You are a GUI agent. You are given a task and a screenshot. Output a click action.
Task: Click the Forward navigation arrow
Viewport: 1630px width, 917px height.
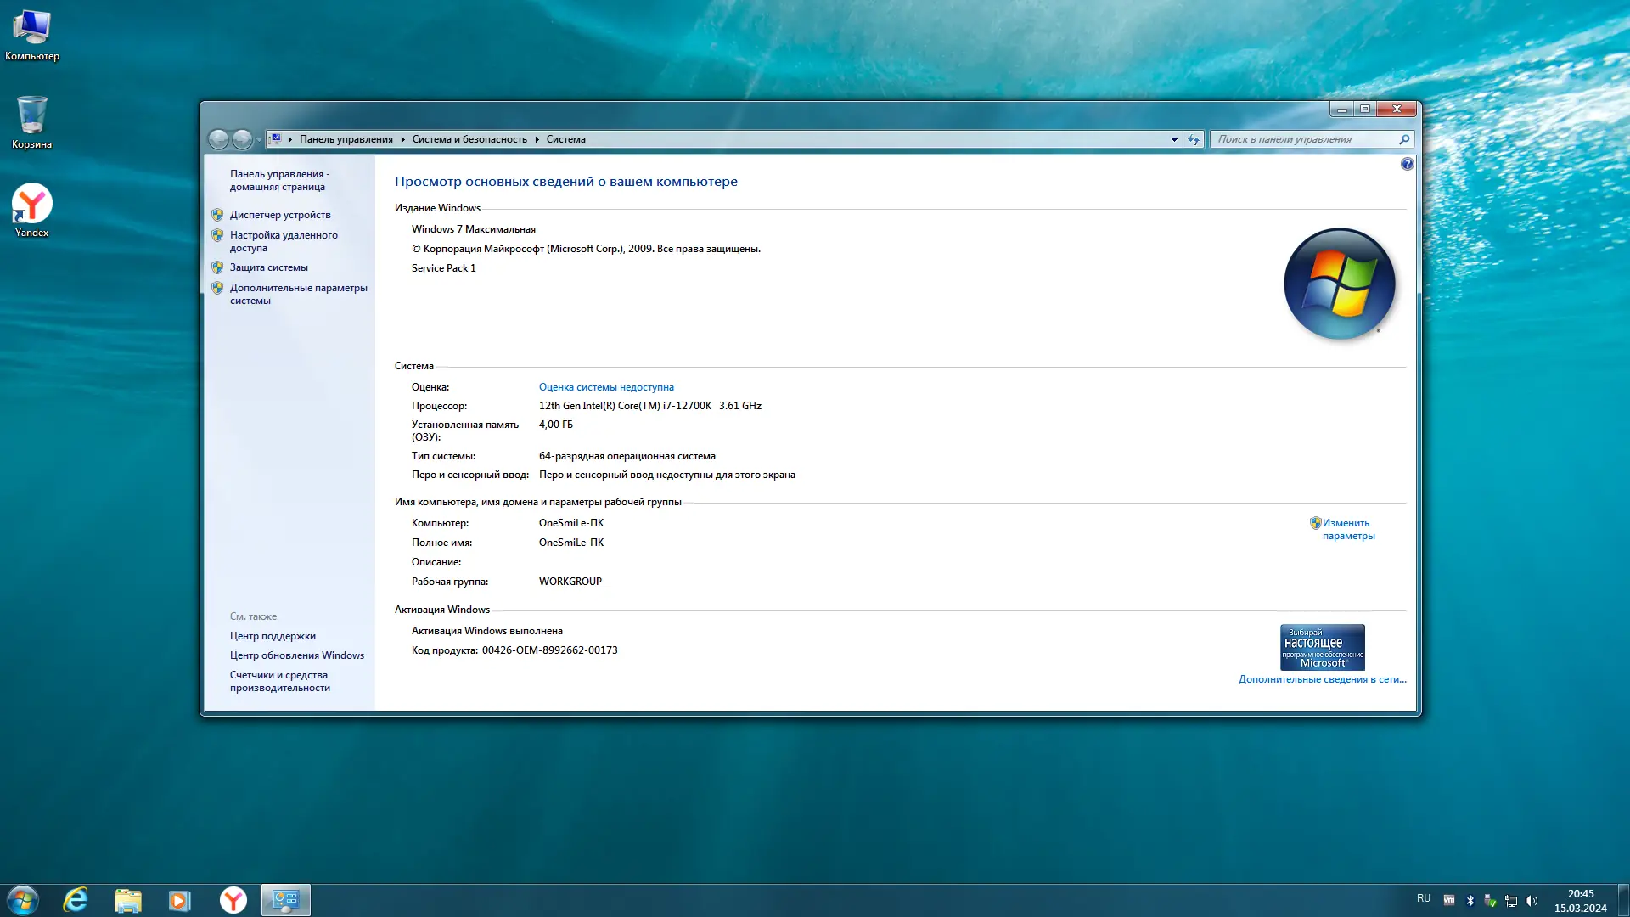(242, 139)
